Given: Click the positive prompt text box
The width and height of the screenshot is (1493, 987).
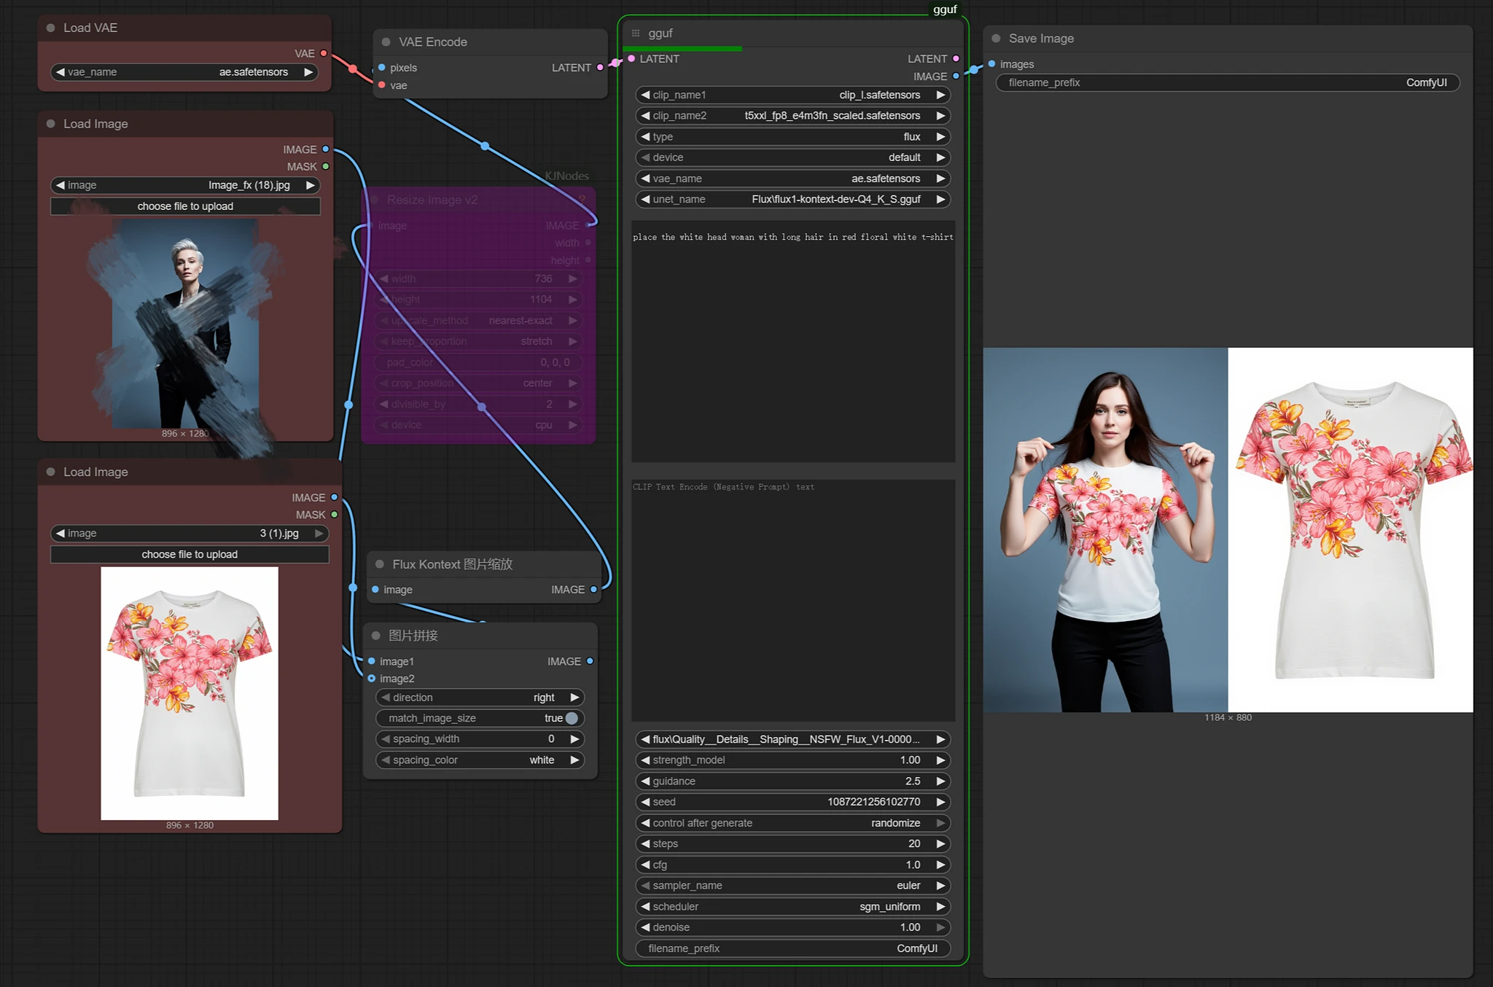Looking at the screenshot, I should (793, 341).
